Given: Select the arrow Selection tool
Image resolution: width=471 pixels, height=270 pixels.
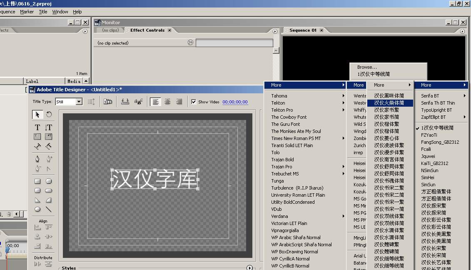Looking at the screenshot, I should [x=37, y=115].
